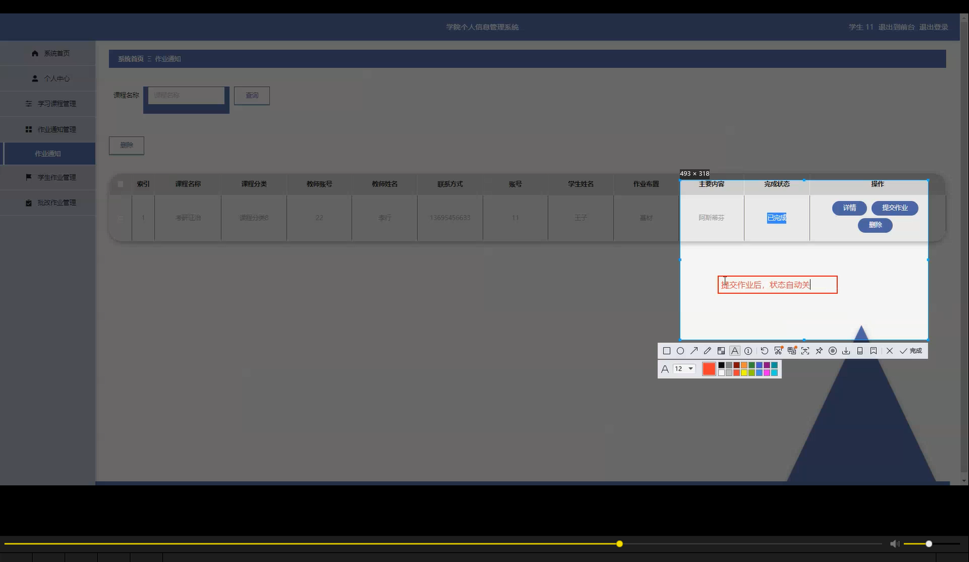969x562 pixels.
Task: Click the person icon beside 个人中心
Action: (x=35, y=79)
